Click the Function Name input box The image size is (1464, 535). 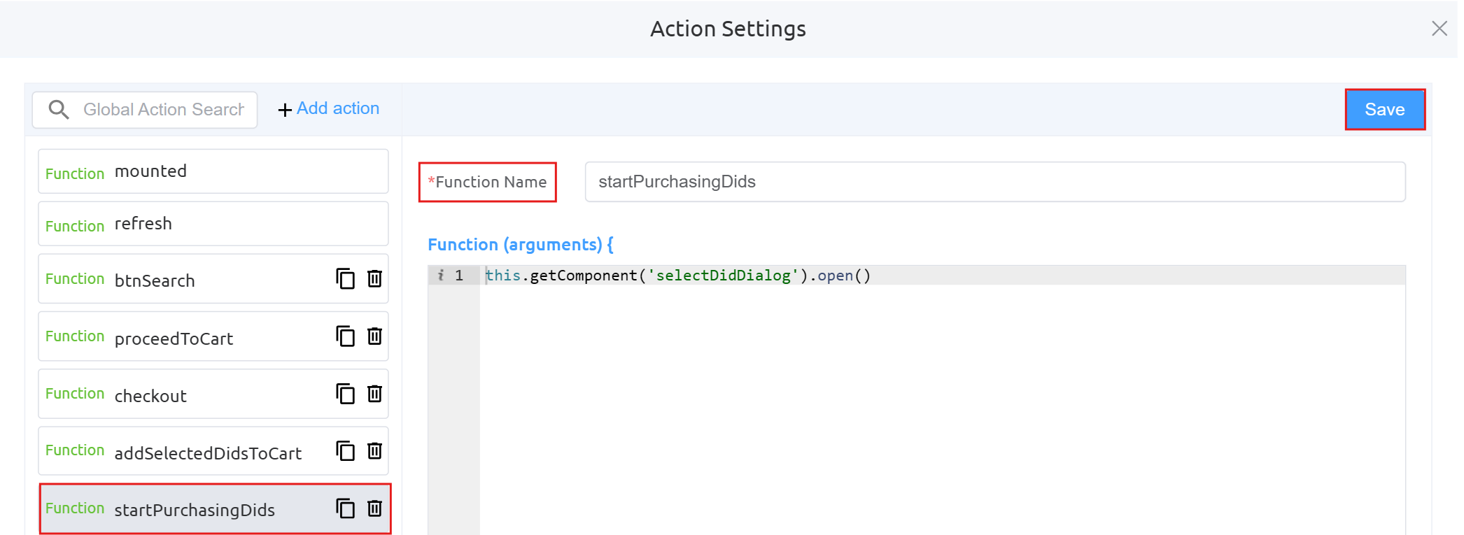click(x=994, y=182)
